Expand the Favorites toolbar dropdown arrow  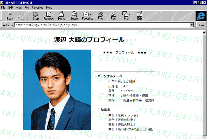[x=91, y=14]
